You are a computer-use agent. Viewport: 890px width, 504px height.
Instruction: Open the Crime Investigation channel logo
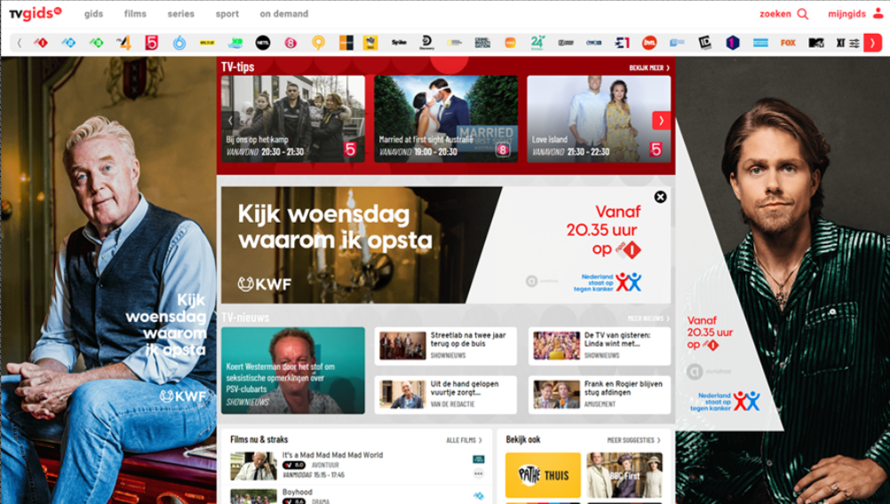(482, 43)
